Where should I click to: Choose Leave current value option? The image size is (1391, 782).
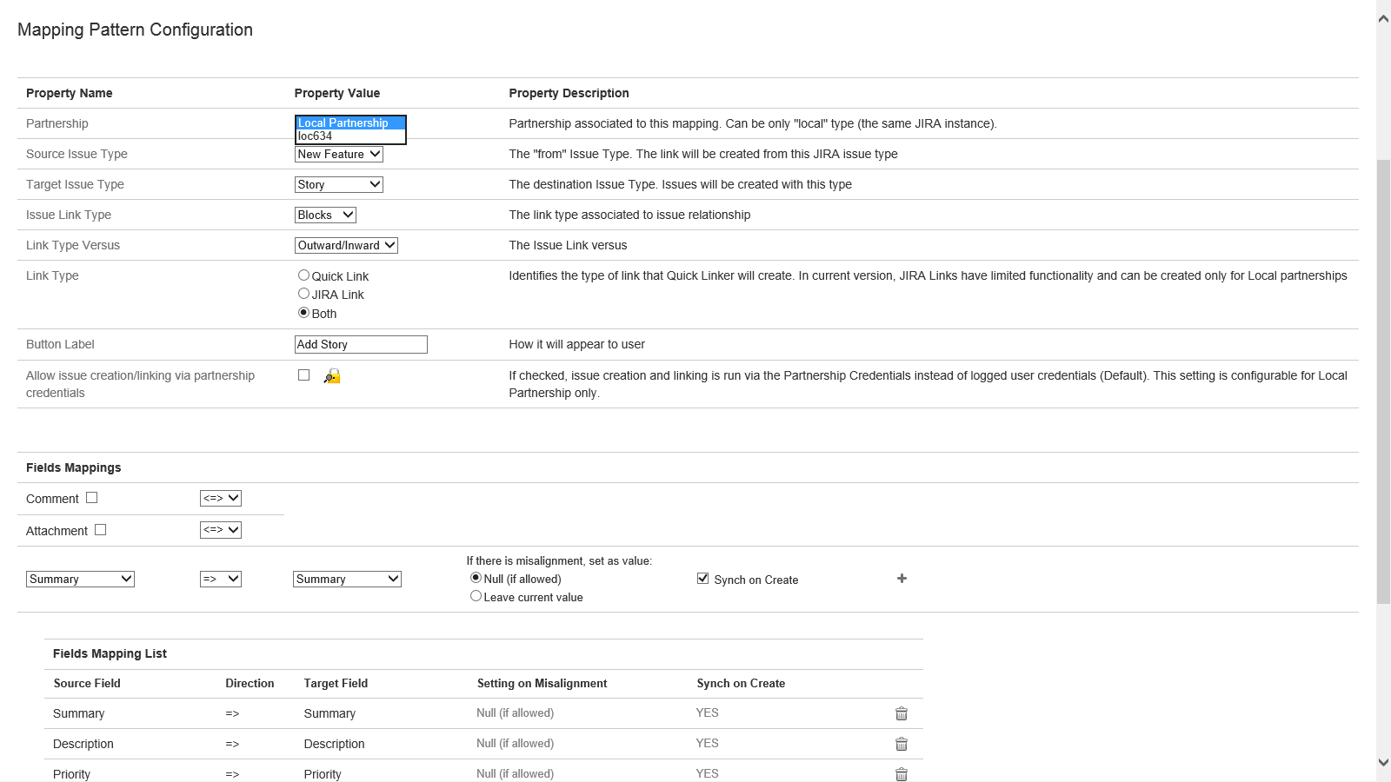point(476,596)
